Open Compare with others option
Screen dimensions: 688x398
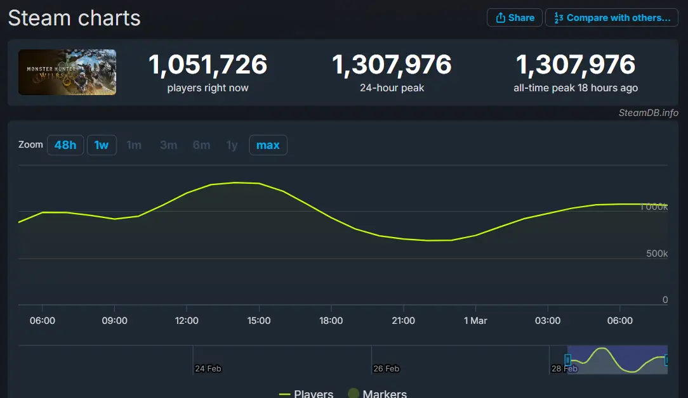[x=612, y=18]
